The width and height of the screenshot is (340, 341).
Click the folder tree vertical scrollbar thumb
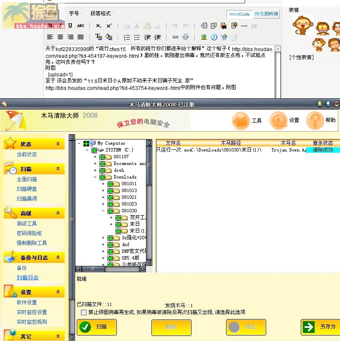click(x=149, y=165)
